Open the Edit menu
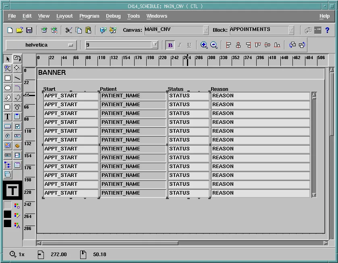 [x=27, y=16]
